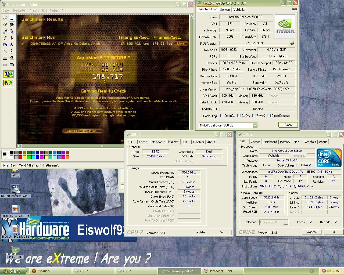344x275 pixels.
Task: Activate the Pick Color eyedropper tool
Action: (x=5, y=31)
